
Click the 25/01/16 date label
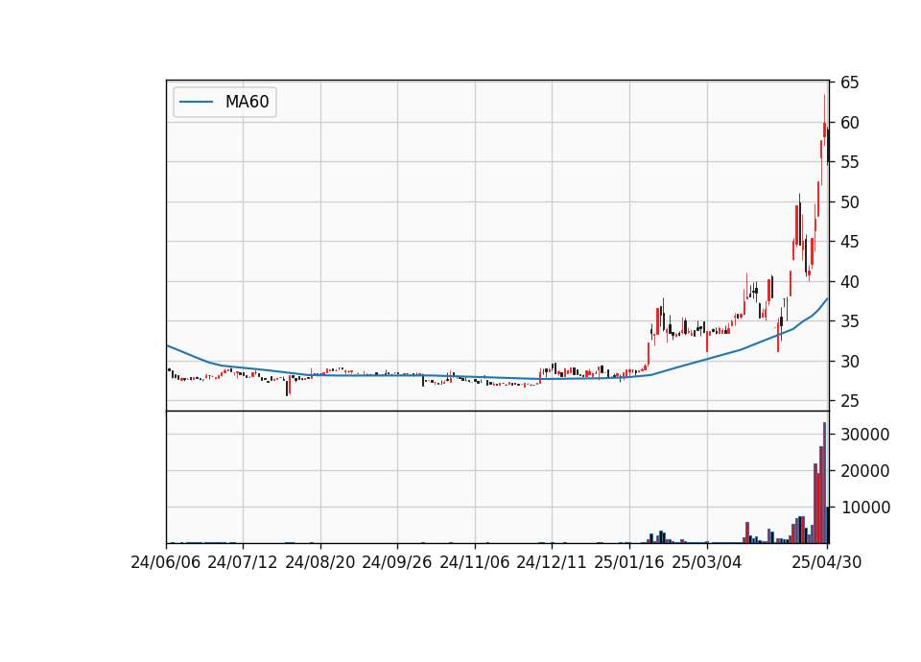tap(629, 562)
